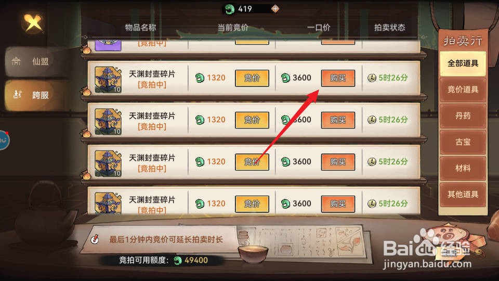Close the auction house with X icon
The height and width of the screenshot is (281, 499).
click(33, 22)
